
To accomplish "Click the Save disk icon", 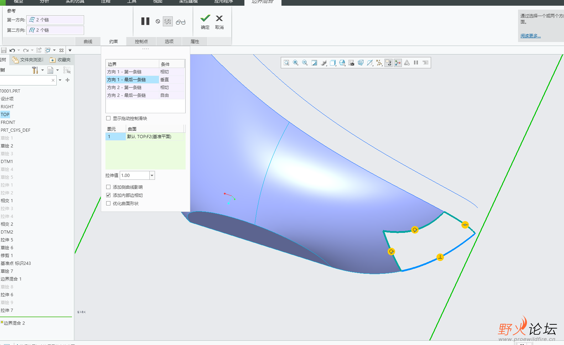I will tap(4, 50).
